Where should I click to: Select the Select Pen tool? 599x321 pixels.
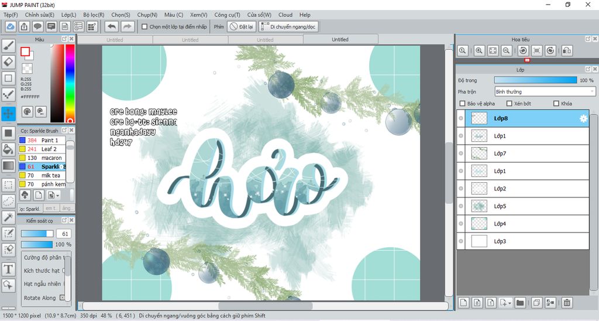coord(8,233)
